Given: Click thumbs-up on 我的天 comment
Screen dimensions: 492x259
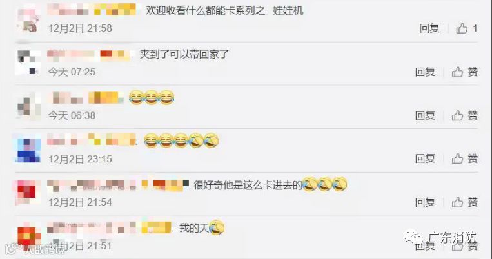Looking at the screenshot, I should pos(457,246).
